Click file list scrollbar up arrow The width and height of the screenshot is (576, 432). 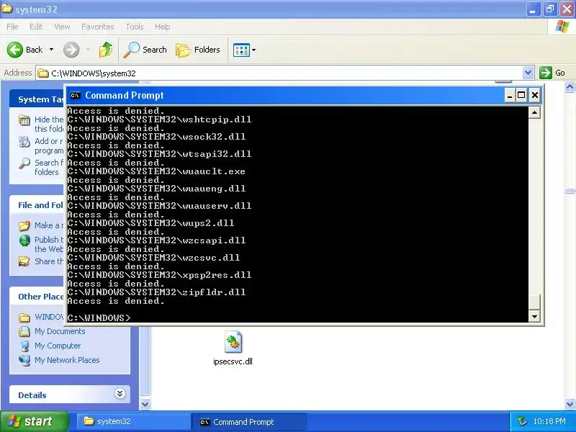tap(570, 86)
